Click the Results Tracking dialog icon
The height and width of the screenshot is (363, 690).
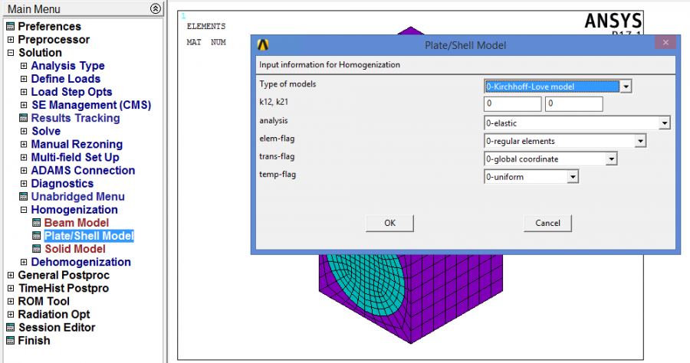click(x=24, y=118)
